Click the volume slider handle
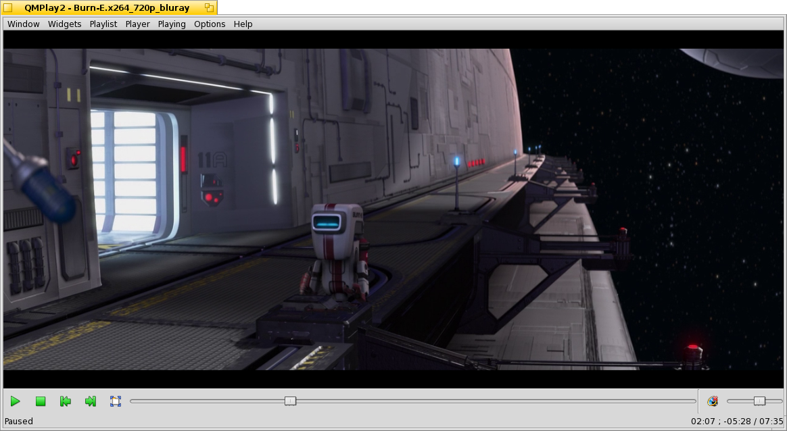787x431 pixels. coord(759,401)
